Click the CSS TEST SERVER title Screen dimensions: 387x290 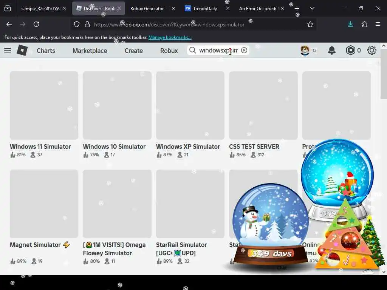pyautogui.click(x=254, y=147)
